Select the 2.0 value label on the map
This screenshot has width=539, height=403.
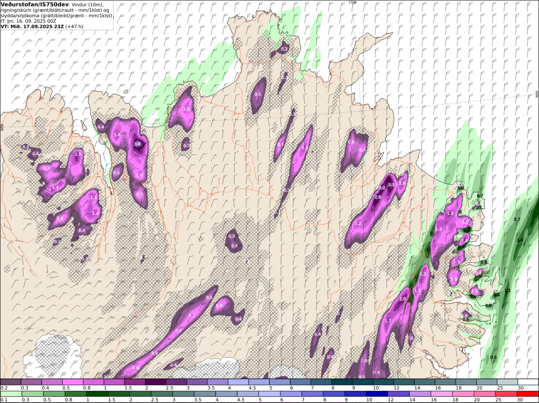point(402,299)
